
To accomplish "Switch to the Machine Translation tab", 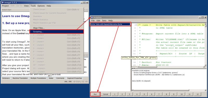I will tap(20, 78).
